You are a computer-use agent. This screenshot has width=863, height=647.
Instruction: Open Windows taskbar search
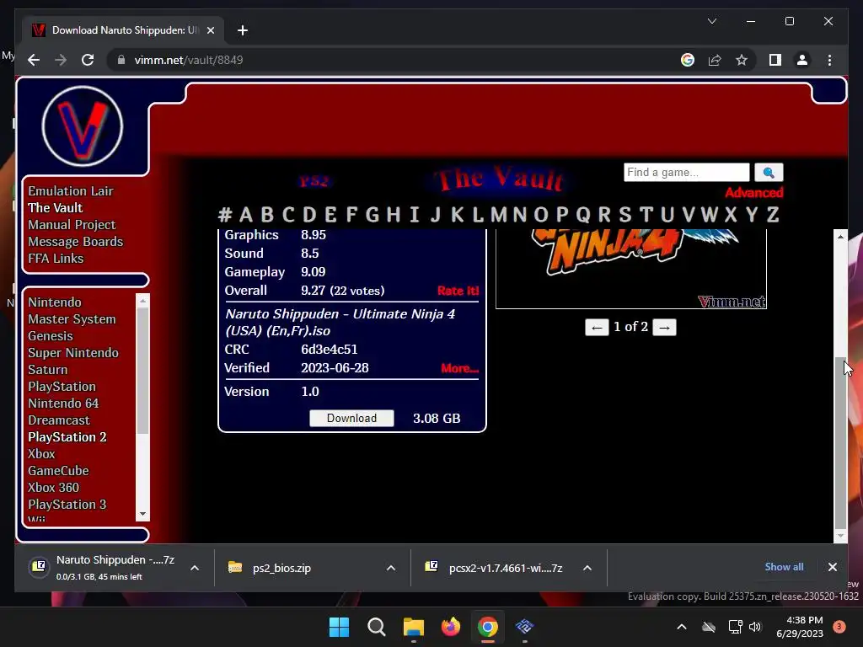coord(377,627)
